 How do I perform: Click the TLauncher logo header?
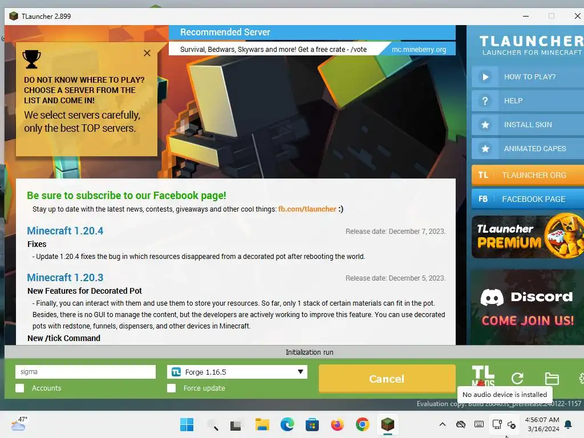coord(531,45)
